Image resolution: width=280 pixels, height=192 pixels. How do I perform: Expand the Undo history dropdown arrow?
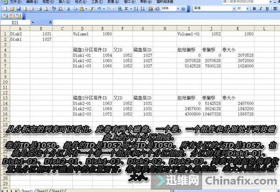[x=104, y=9]
